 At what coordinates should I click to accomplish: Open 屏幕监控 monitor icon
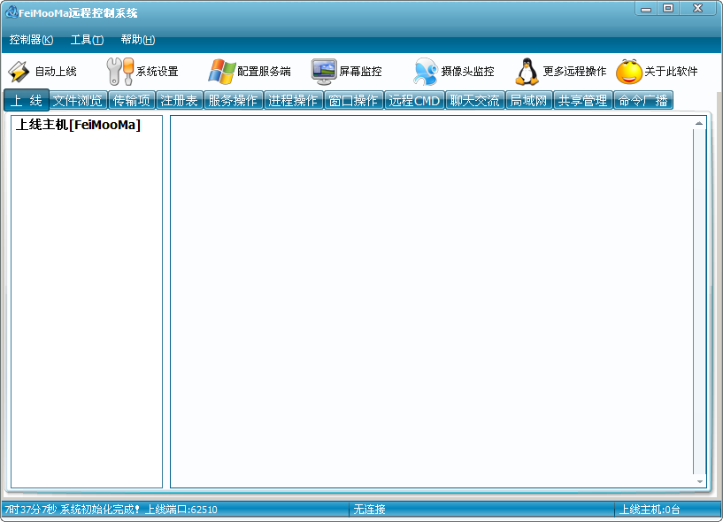(324, 72)
